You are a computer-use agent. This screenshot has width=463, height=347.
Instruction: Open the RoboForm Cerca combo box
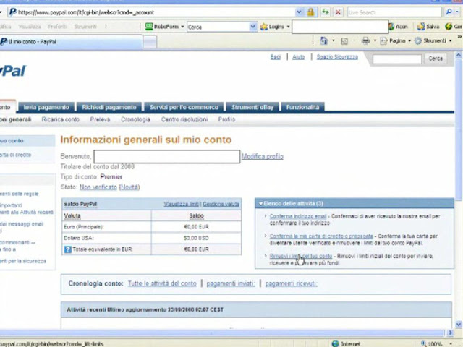pyautogui.click(x=221, y=27)
